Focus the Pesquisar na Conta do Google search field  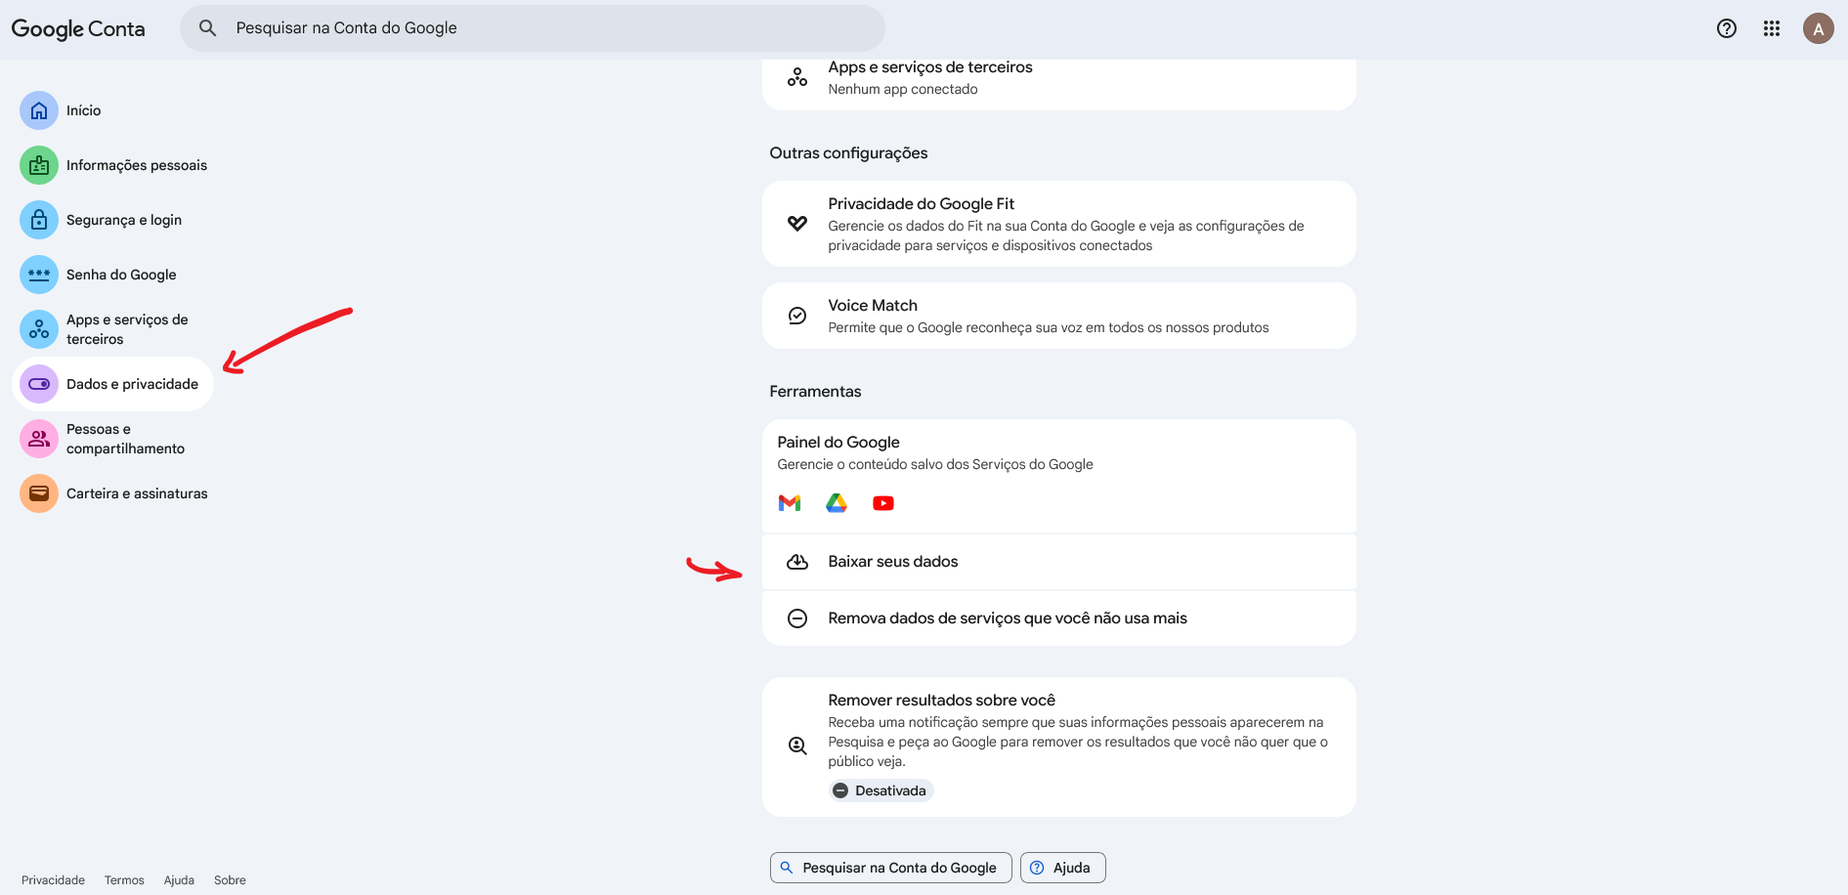533,28
